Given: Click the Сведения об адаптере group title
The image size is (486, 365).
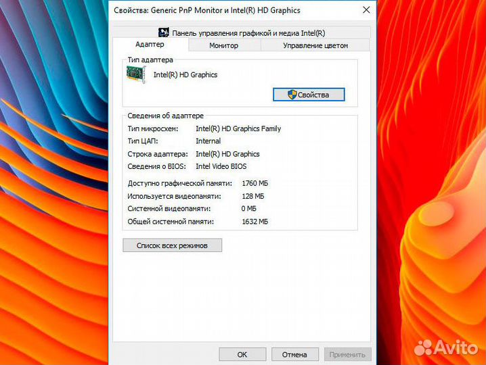Looking at the screenshot, I should tap(166, 116).
